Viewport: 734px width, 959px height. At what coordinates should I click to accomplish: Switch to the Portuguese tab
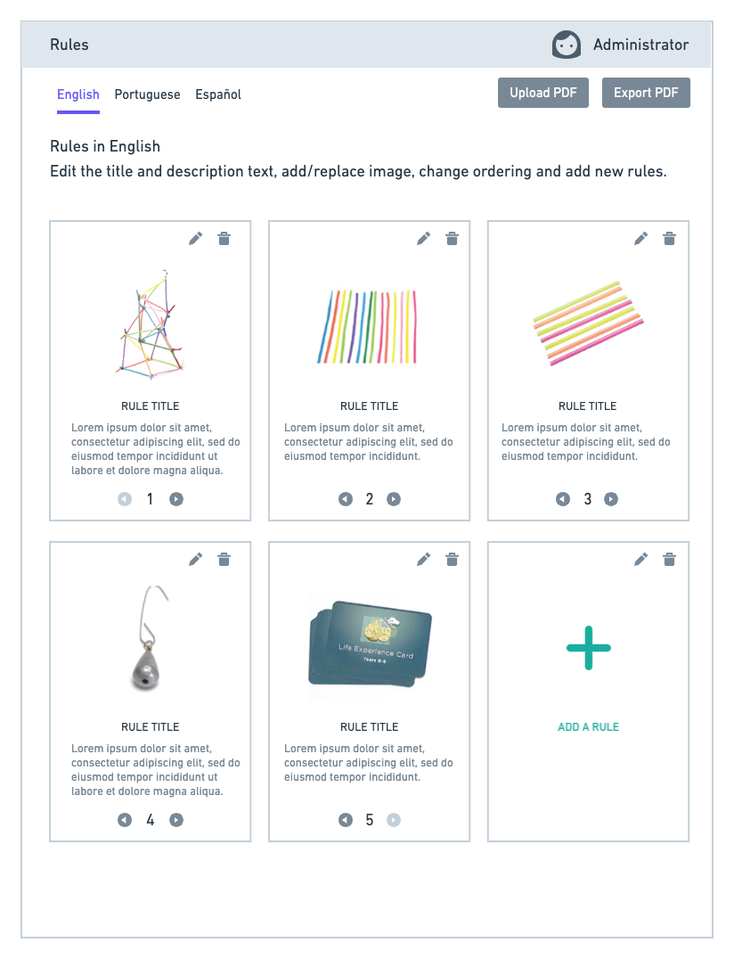pyautogui.click(x=147, y=94)
